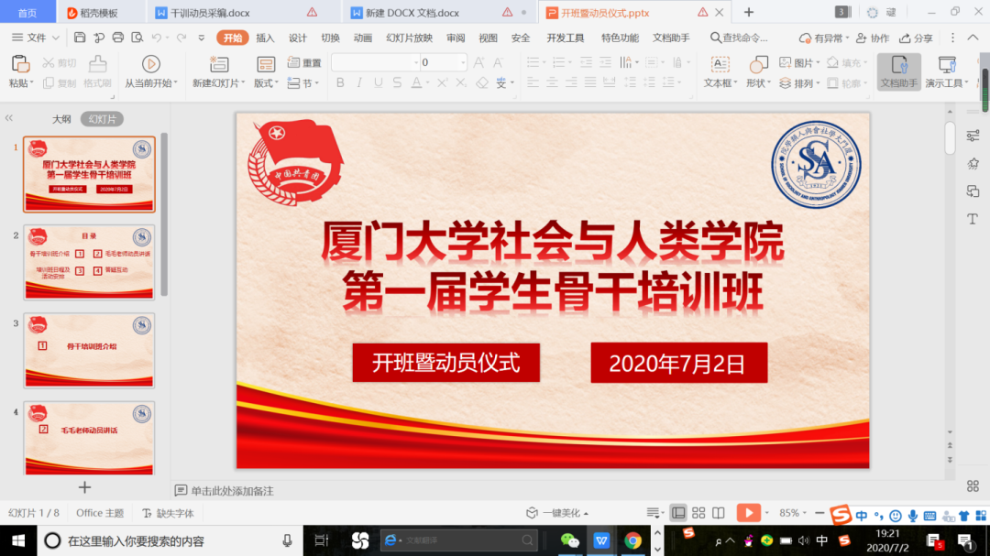
Task: Click the Print icon in quick access toolbar
Action: tap(117, 38)
